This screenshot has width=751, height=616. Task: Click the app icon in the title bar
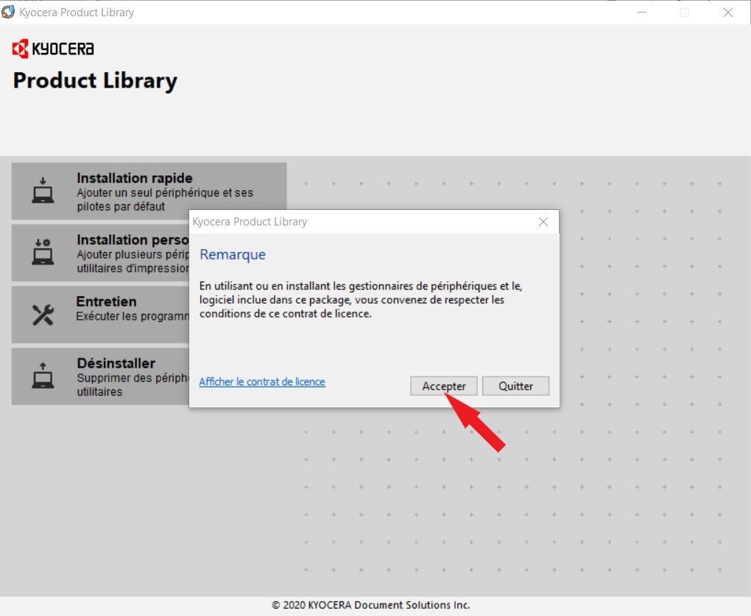coord(8,12)
